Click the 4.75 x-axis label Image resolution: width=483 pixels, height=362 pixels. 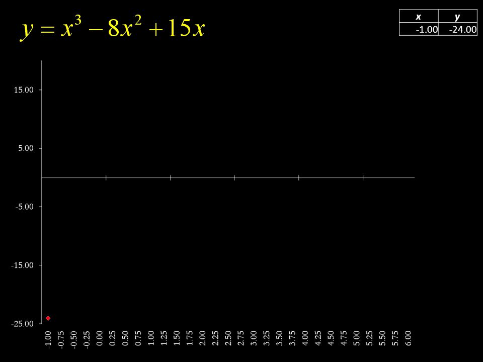(344, 338)
